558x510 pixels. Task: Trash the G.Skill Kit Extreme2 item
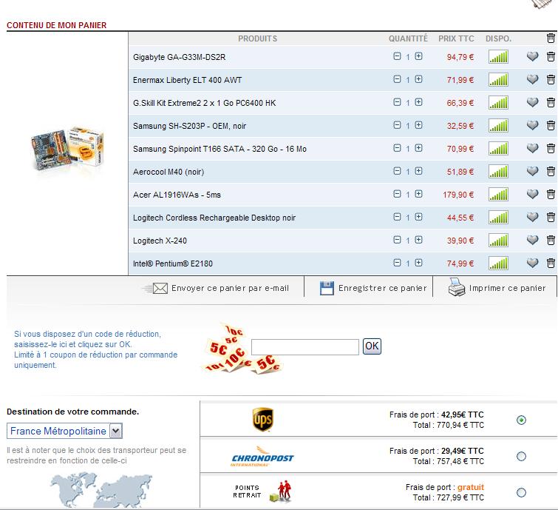[x=551, y=102]
